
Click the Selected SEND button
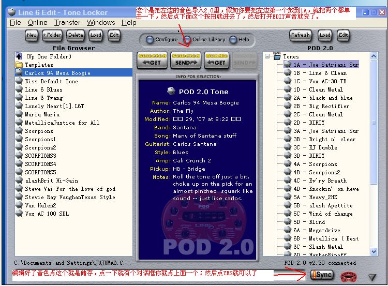pos(186,60)
